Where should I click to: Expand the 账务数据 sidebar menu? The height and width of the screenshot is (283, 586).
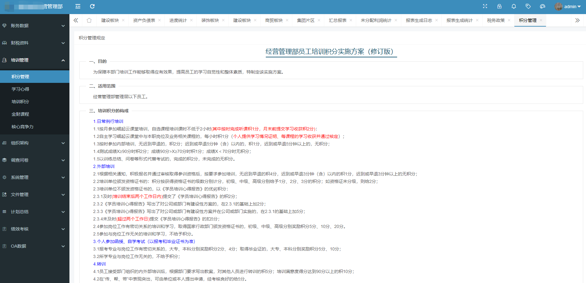coord(34,26)
